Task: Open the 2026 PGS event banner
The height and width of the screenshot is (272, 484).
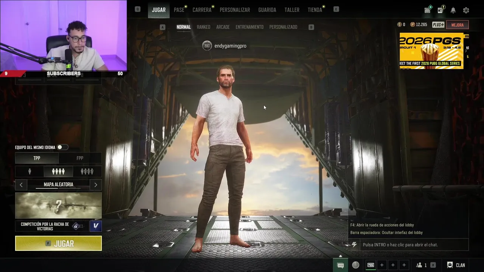Action: [431, 51]
